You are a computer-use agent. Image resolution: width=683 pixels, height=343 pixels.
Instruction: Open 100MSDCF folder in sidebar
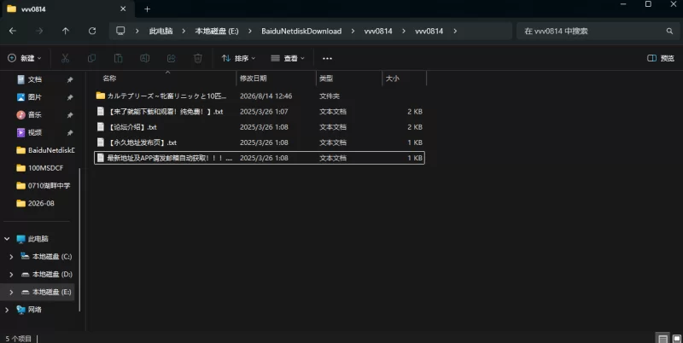(x=39, y=168)
